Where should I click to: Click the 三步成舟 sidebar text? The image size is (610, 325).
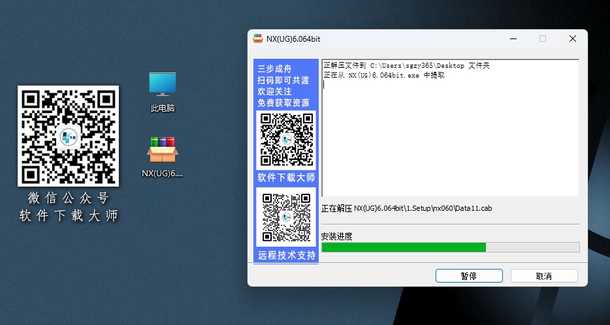pos(274,69)
